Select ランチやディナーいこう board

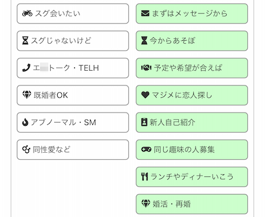pyautogui.click(x=192, y=177)
